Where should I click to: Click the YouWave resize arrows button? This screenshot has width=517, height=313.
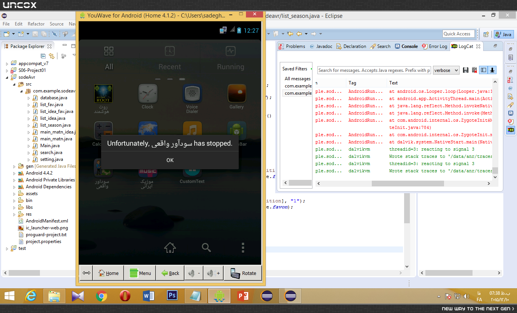(86, 273)
